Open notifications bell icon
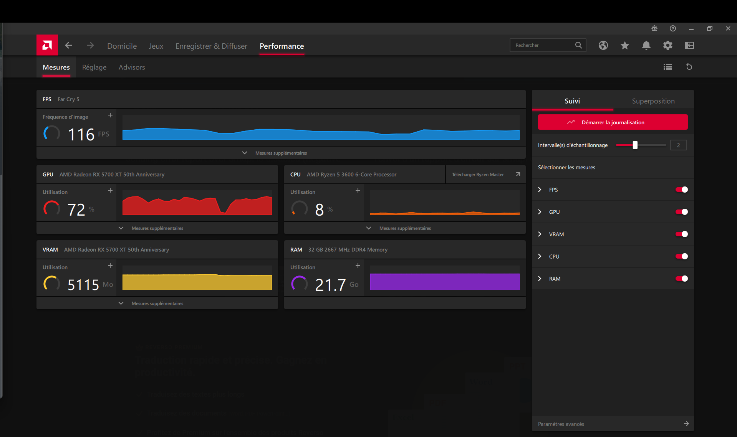This screenshot has width=737, height=437. point(646,45)
